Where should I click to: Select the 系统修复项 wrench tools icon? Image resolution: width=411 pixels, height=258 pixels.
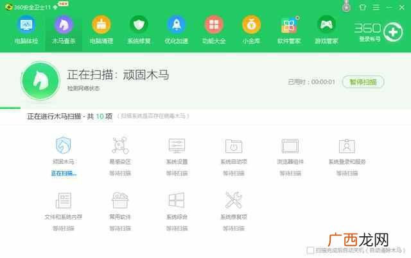click(x=234, y=200)
